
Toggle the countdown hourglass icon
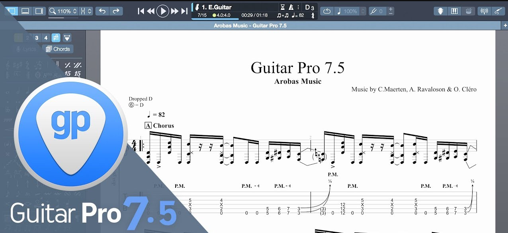point(283,7)
